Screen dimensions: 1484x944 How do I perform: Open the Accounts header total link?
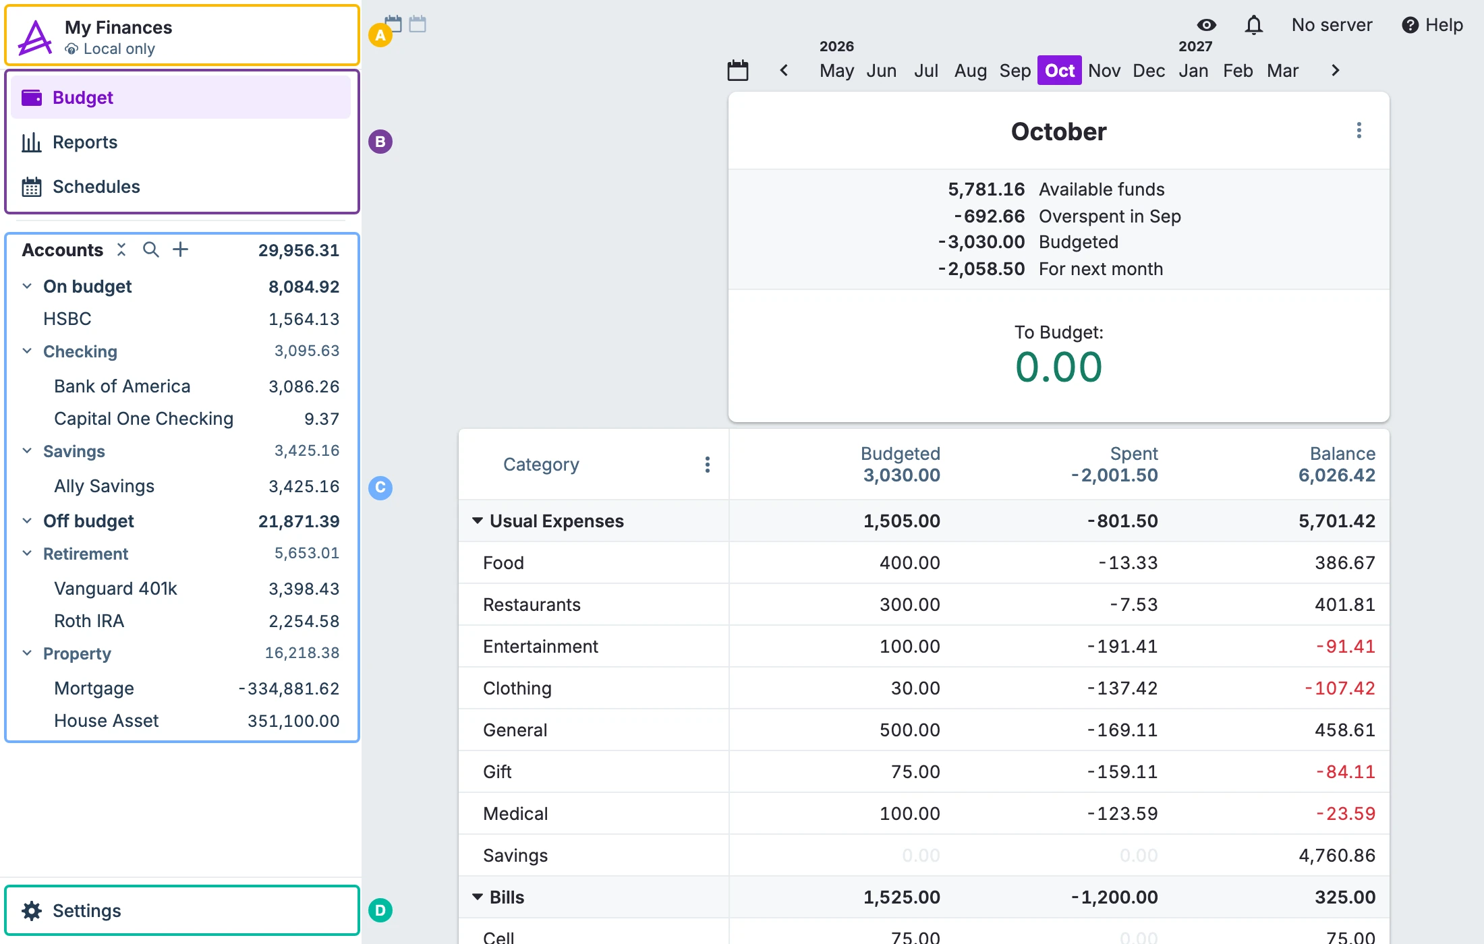point(298,250)
